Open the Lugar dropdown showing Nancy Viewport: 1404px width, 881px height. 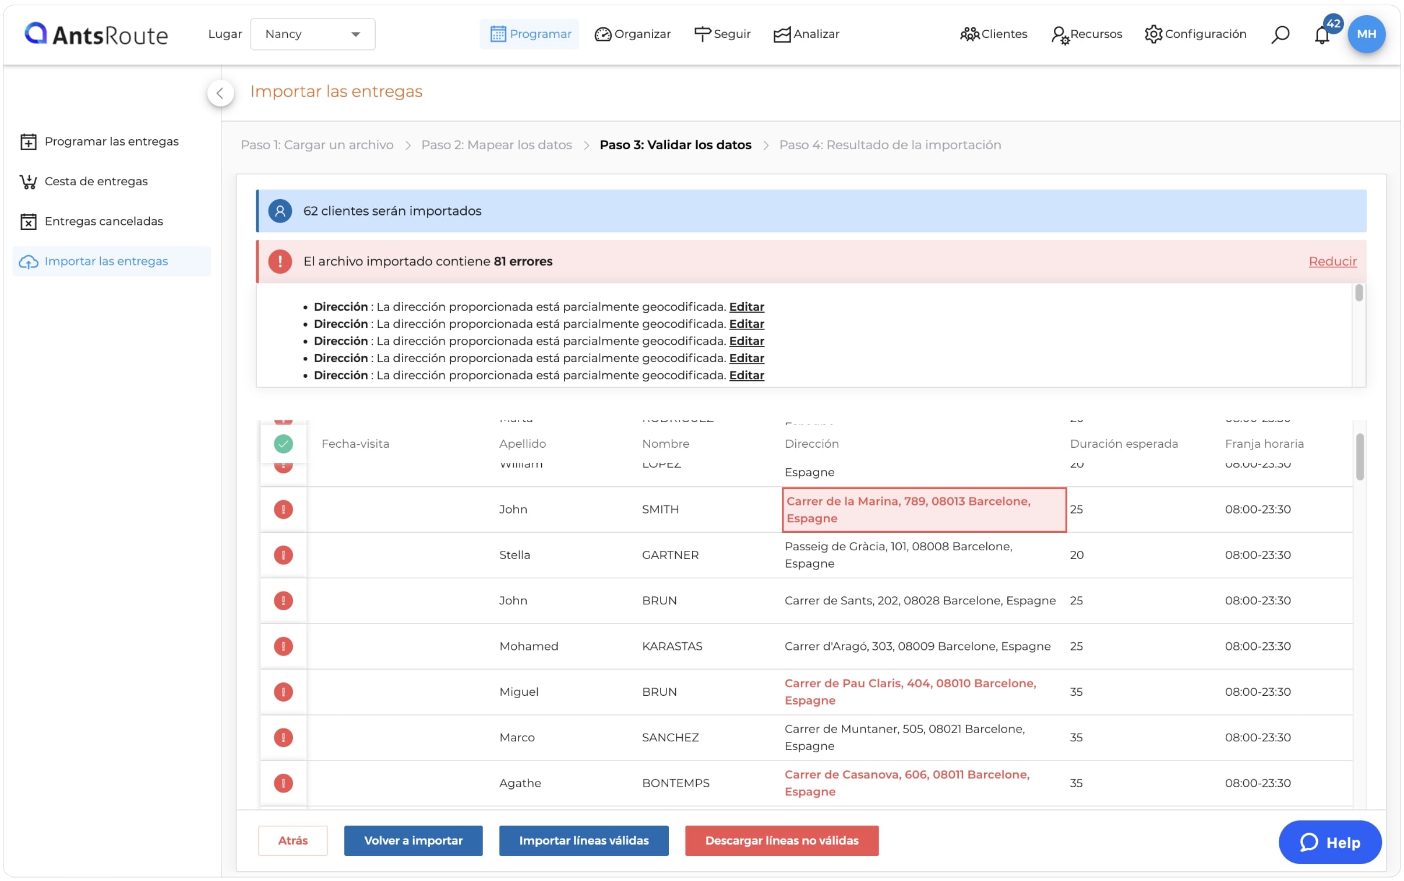point(312,34)
